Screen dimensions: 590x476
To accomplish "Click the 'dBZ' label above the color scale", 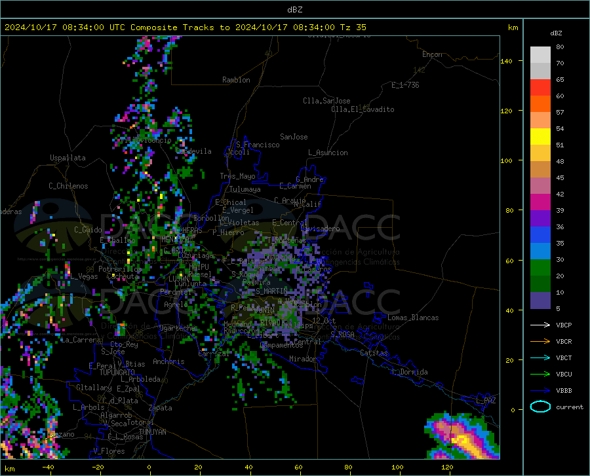I will [x=556, y=33].
